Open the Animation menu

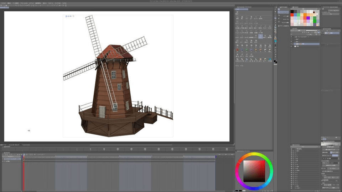(x=24, y=3)
